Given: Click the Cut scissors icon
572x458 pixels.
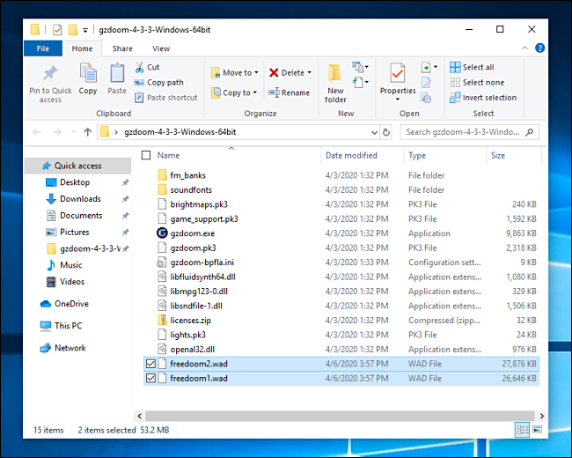Looking at the screenshot, I should (x=141, y=67).
